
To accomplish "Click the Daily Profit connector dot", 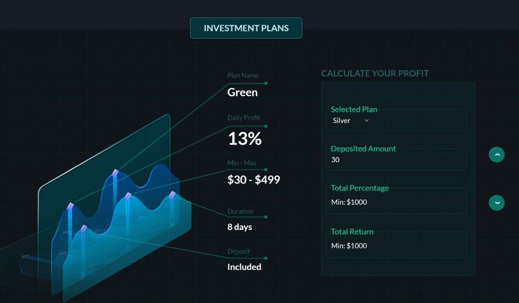I will tap(266, 126).
